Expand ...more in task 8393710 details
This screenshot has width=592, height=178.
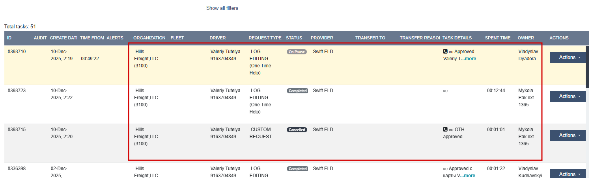469,59
